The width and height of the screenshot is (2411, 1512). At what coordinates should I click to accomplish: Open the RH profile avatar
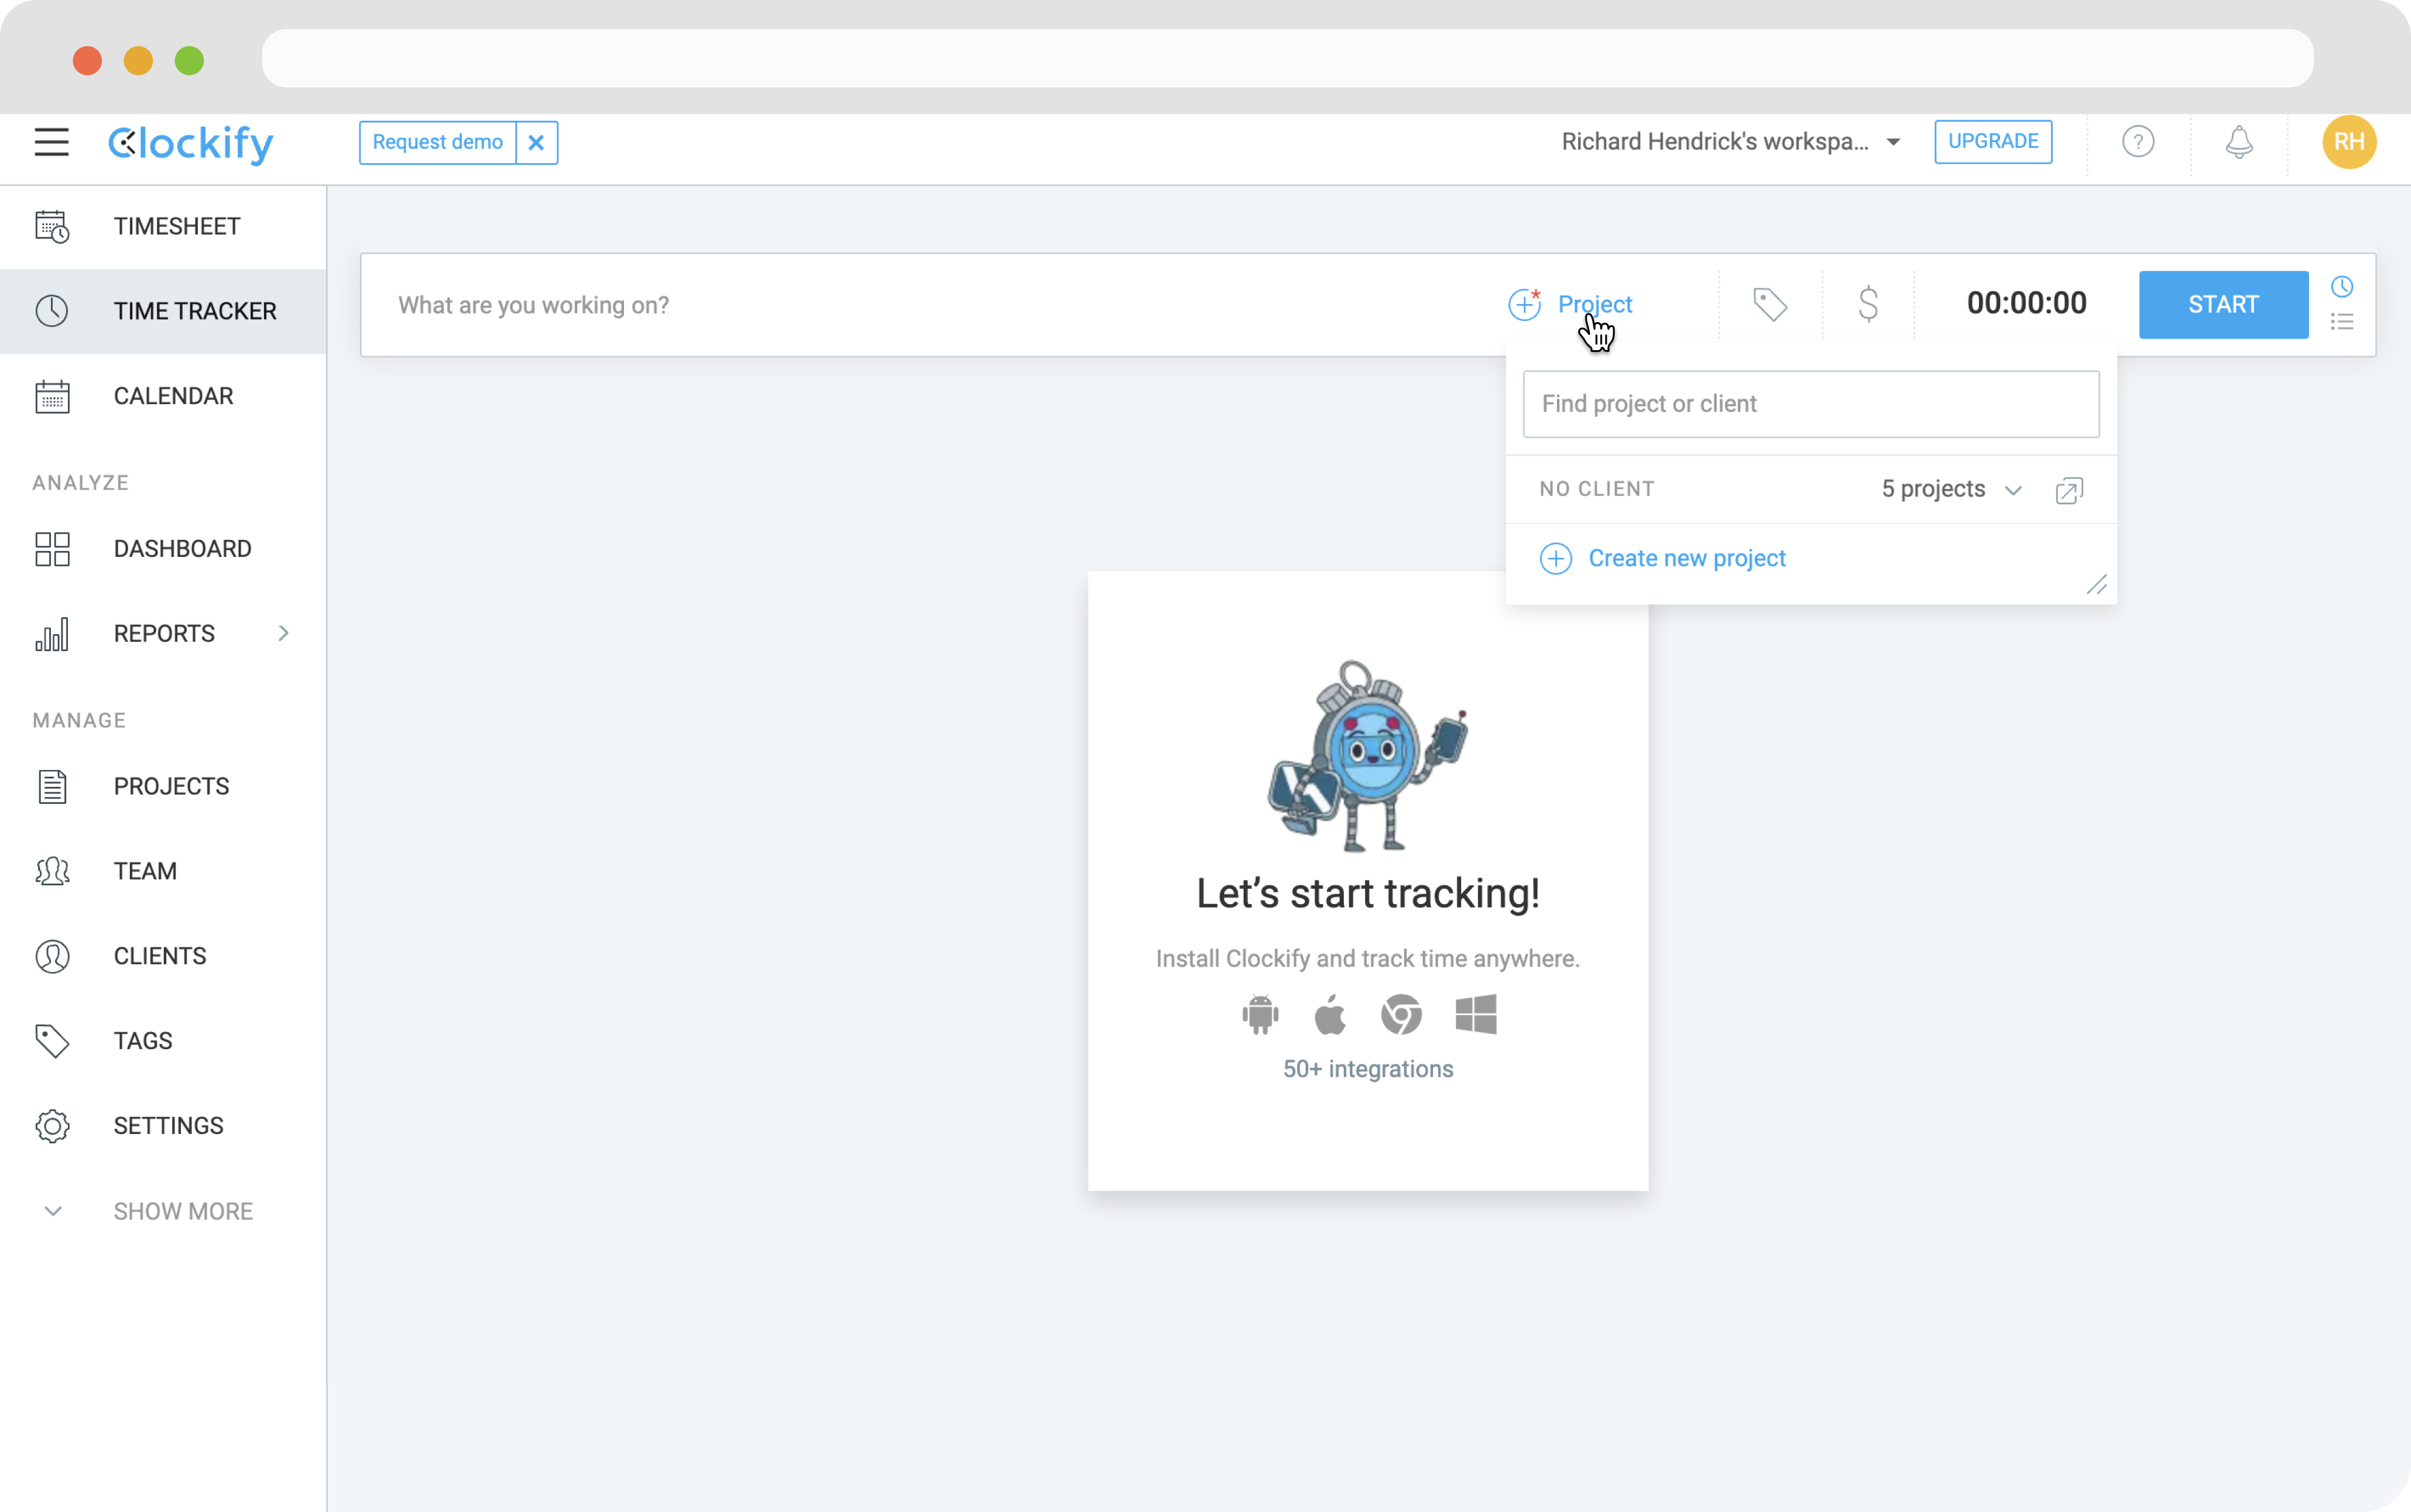click(2348, 142)
